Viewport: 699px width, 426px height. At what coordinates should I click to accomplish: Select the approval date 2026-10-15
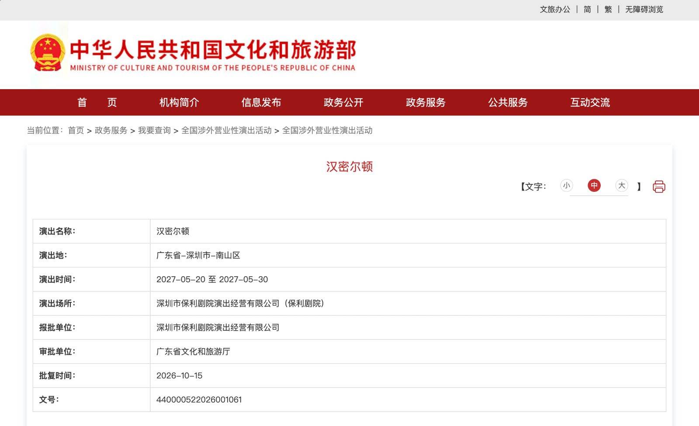[x=180, y=375]
